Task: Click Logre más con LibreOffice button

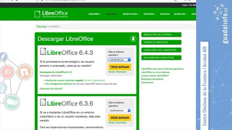Action: point(161,50)
